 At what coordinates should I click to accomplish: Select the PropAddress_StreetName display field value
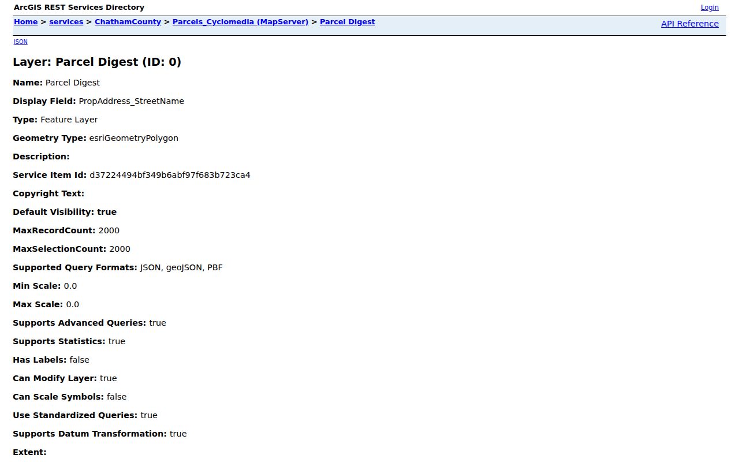(132, 101)
